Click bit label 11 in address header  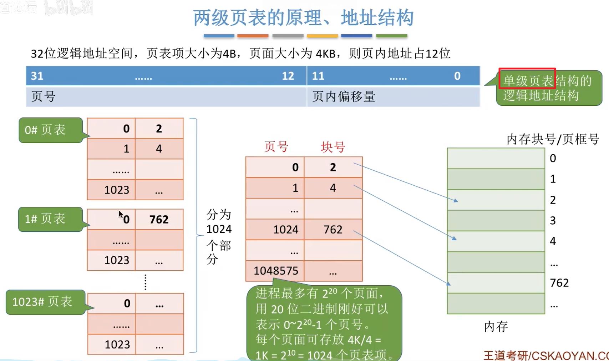click(x=318, y=76)
